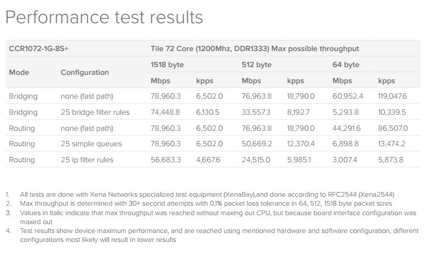Viewport: 436px width, 255px height.
Task: Select the 25 bridge filter rules cell
Action: (95, 112)
